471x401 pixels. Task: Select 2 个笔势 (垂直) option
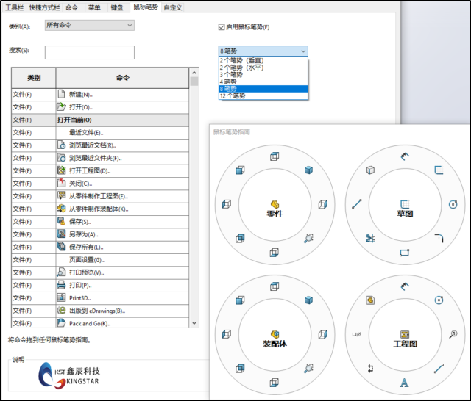click(x=263, y=60)
